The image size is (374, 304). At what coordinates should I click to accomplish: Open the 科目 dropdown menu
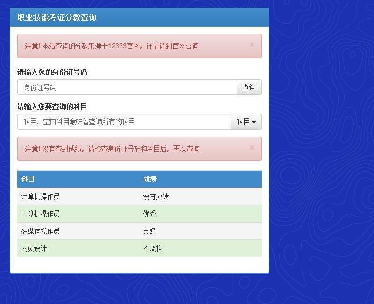[x=246, y=122]
